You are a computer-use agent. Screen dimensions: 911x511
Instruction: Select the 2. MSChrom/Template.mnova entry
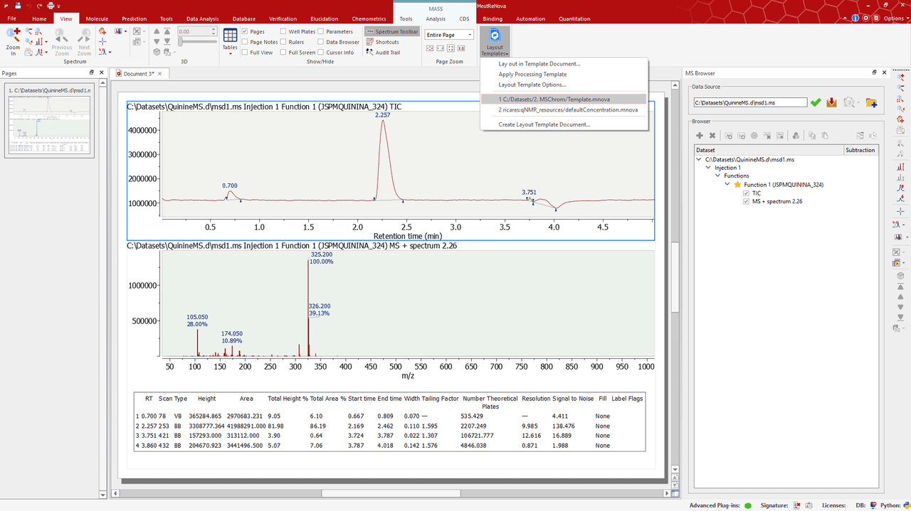click(564, 99)
